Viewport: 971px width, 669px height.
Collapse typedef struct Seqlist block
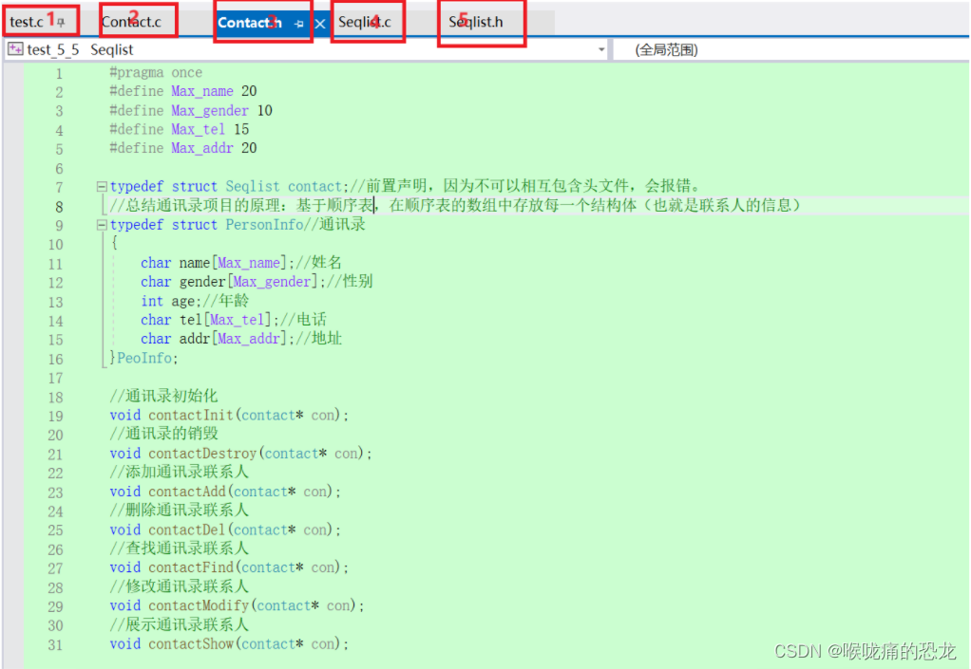pos(102,186)
